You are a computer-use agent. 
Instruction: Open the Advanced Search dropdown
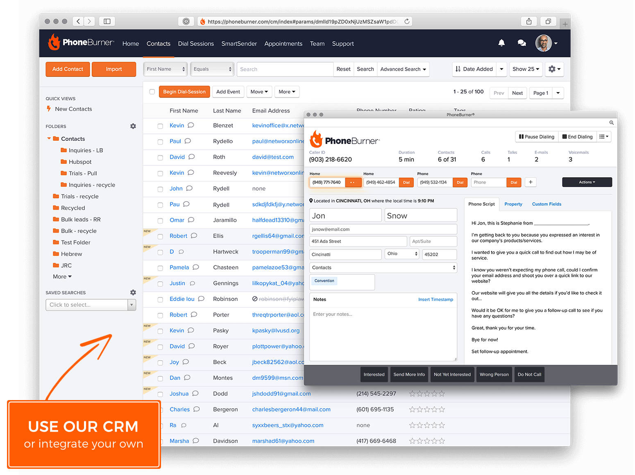pyautogui.click(x=403, y=69)
